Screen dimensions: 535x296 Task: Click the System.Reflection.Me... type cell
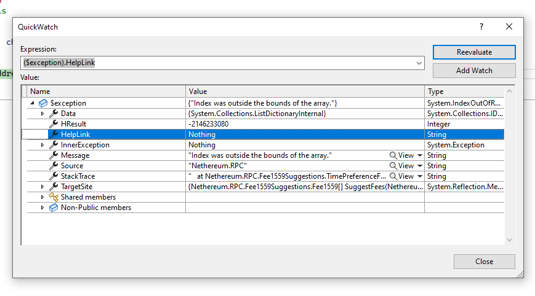pos(465,187)
